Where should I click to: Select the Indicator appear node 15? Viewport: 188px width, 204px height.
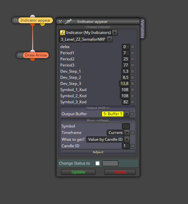(33, 20)
